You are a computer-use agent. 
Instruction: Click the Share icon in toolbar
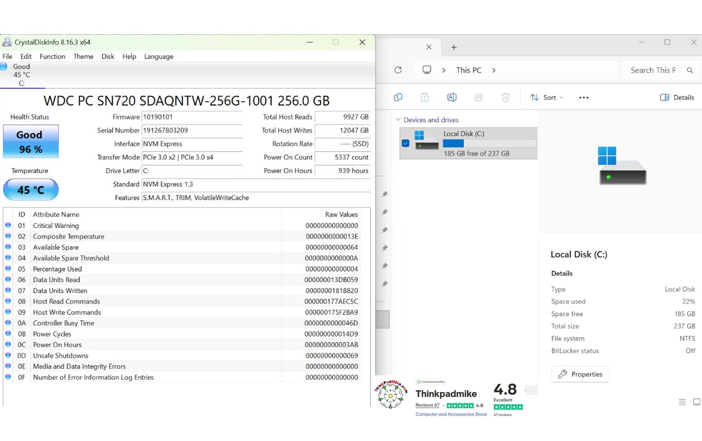[479, 97]
